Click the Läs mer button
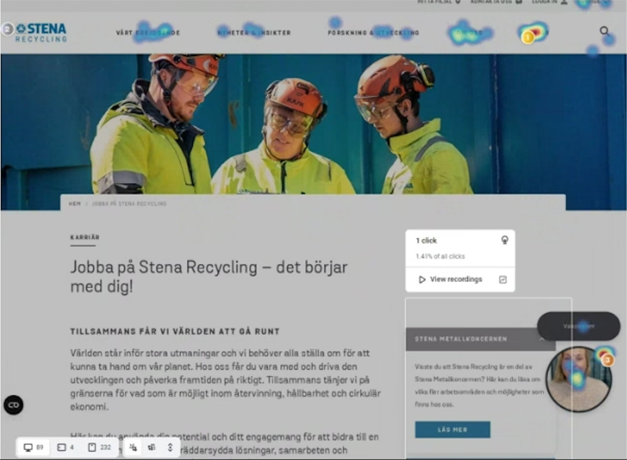The image size is (627, 460). 452,430
